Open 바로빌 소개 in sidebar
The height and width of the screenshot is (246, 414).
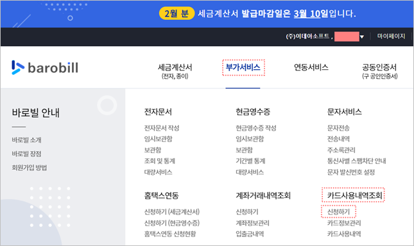(26, 140)
